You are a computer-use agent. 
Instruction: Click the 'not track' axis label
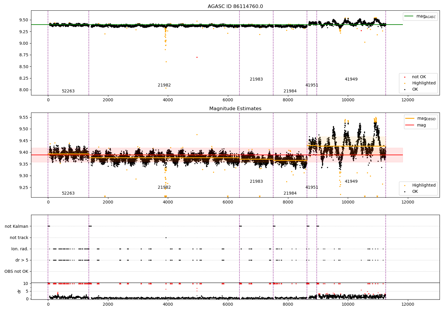[19, 238]
